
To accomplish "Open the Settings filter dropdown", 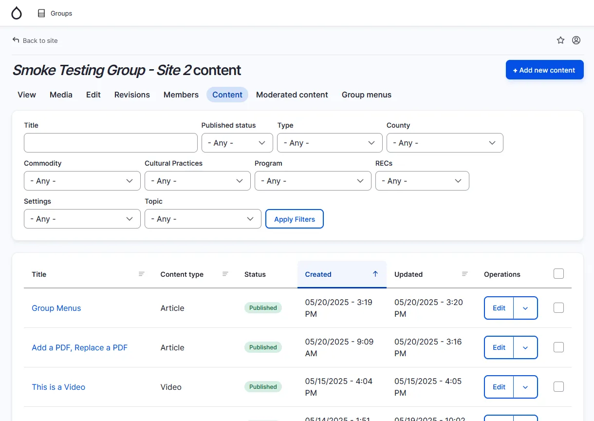I will tap(82, 219).
